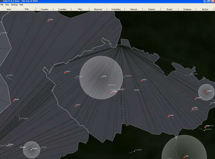Click the EDDN airport marker
Viewport: 215px width, 159px height.
[14, 101]
